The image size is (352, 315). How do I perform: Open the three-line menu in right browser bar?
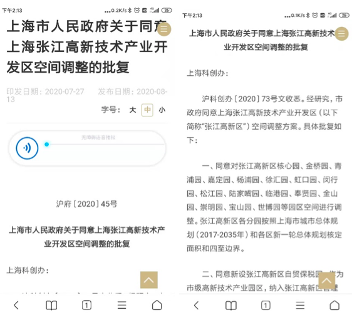point(300,306)
